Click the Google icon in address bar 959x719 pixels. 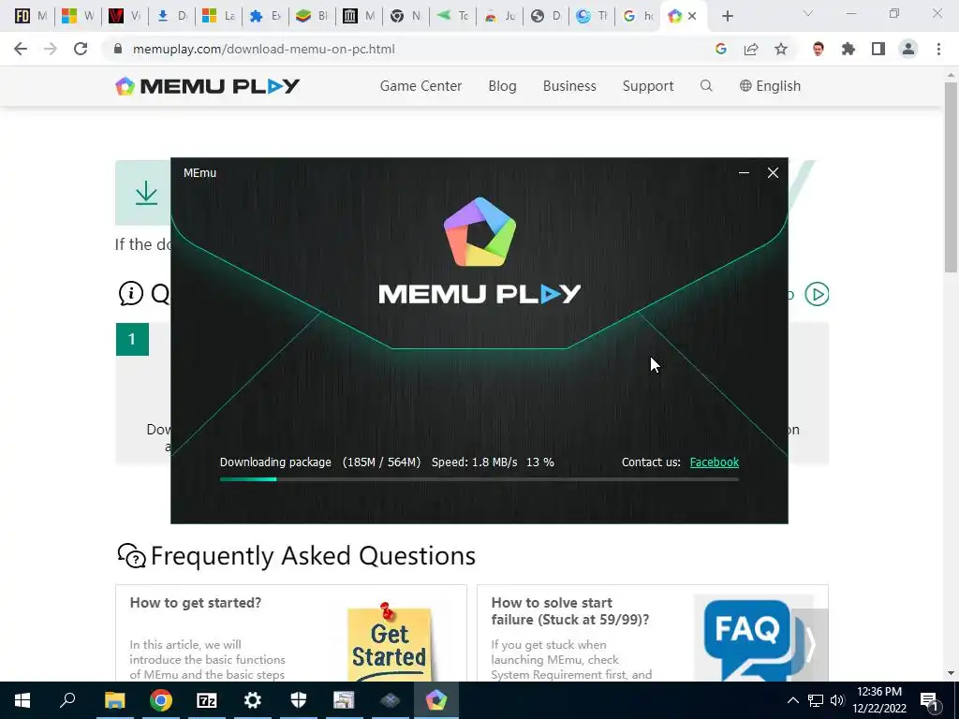[x=721, y=49]
